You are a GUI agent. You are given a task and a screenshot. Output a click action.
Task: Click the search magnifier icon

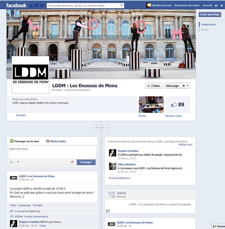click(x=121, y=5)
